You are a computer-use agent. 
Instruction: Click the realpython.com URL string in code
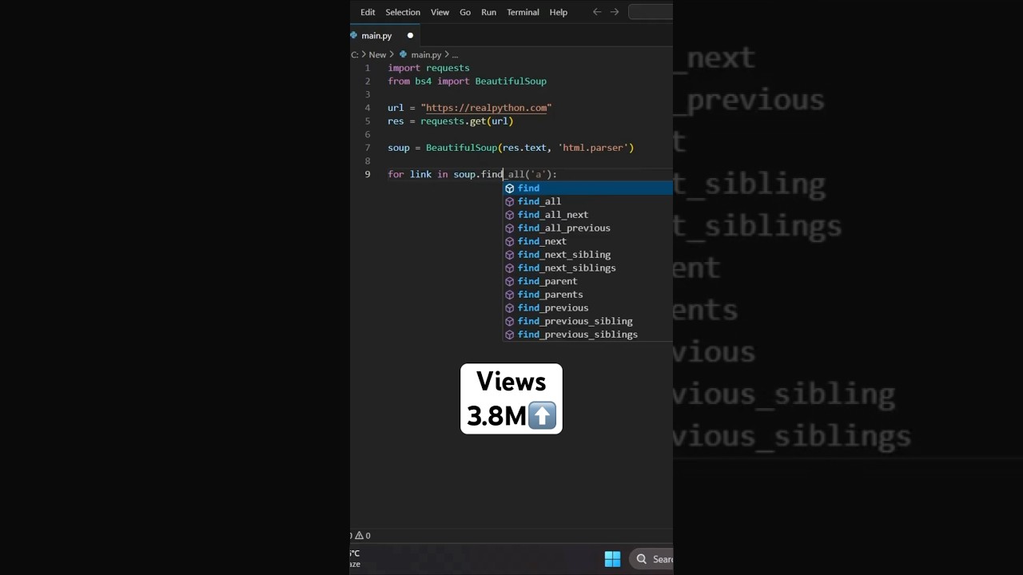pyautogui.click(x=486, y=108)
